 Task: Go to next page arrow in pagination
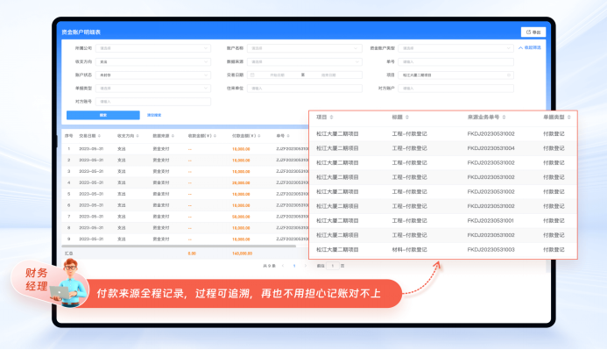[306, 266]
